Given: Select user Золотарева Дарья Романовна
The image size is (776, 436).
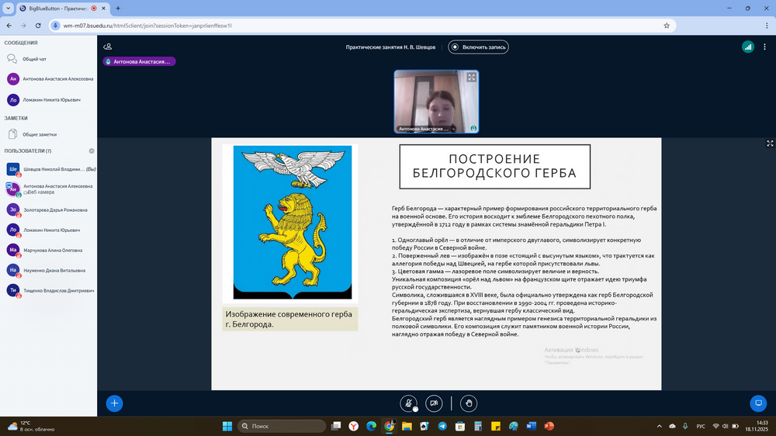Looking at the screenshot, I should (x=54, y=209).
